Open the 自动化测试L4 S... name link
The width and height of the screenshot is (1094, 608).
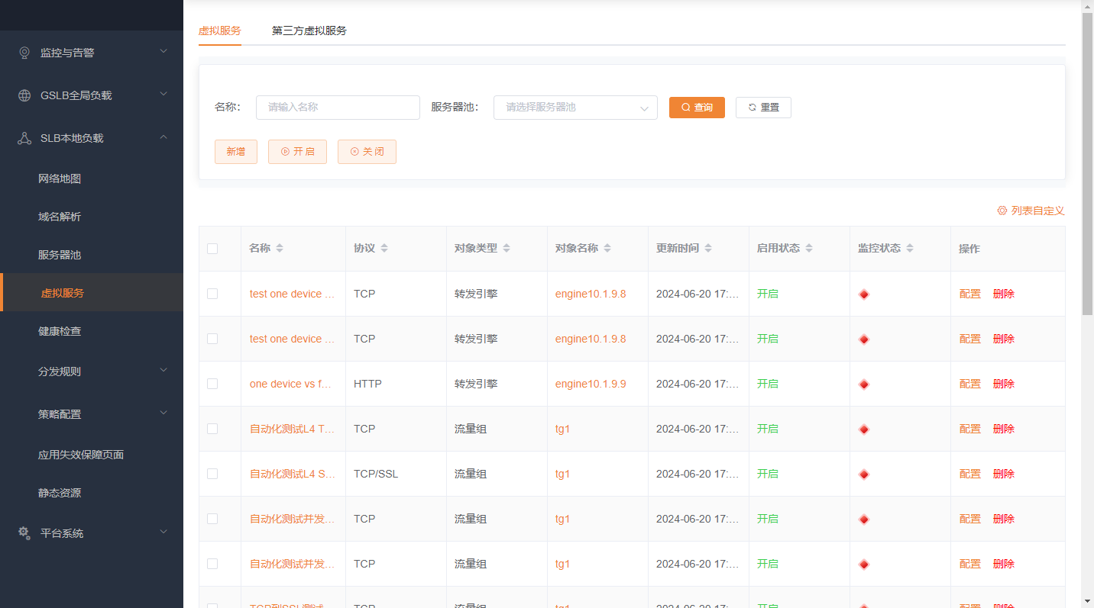293,474
